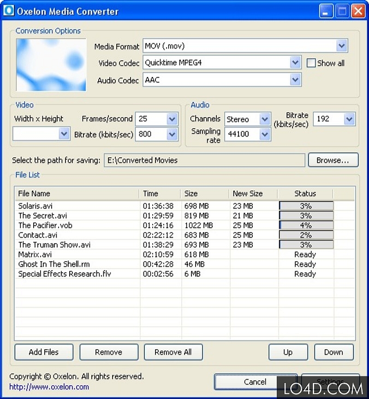369x399 pixels.
Task: Select Matrix.avi in the file list
Action: coord(35,254)
